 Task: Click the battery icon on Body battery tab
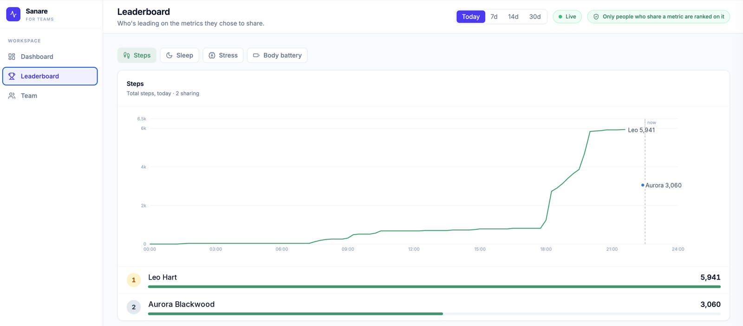[x=256, y=55]
